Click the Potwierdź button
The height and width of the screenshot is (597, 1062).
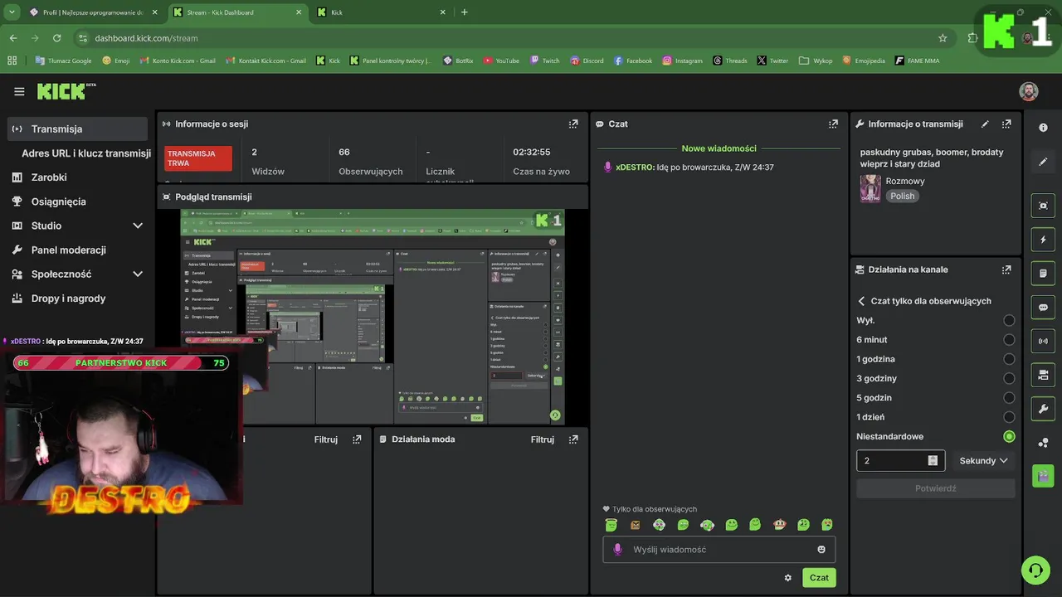coord(936,488)
